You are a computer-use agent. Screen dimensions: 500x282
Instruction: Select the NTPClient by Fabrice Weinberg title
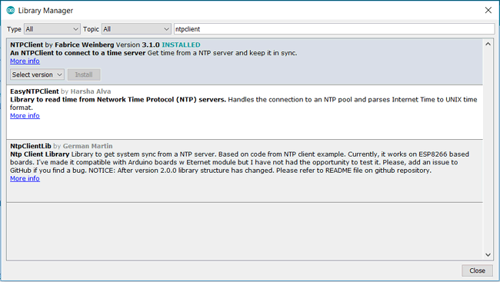tap(62, 45)
